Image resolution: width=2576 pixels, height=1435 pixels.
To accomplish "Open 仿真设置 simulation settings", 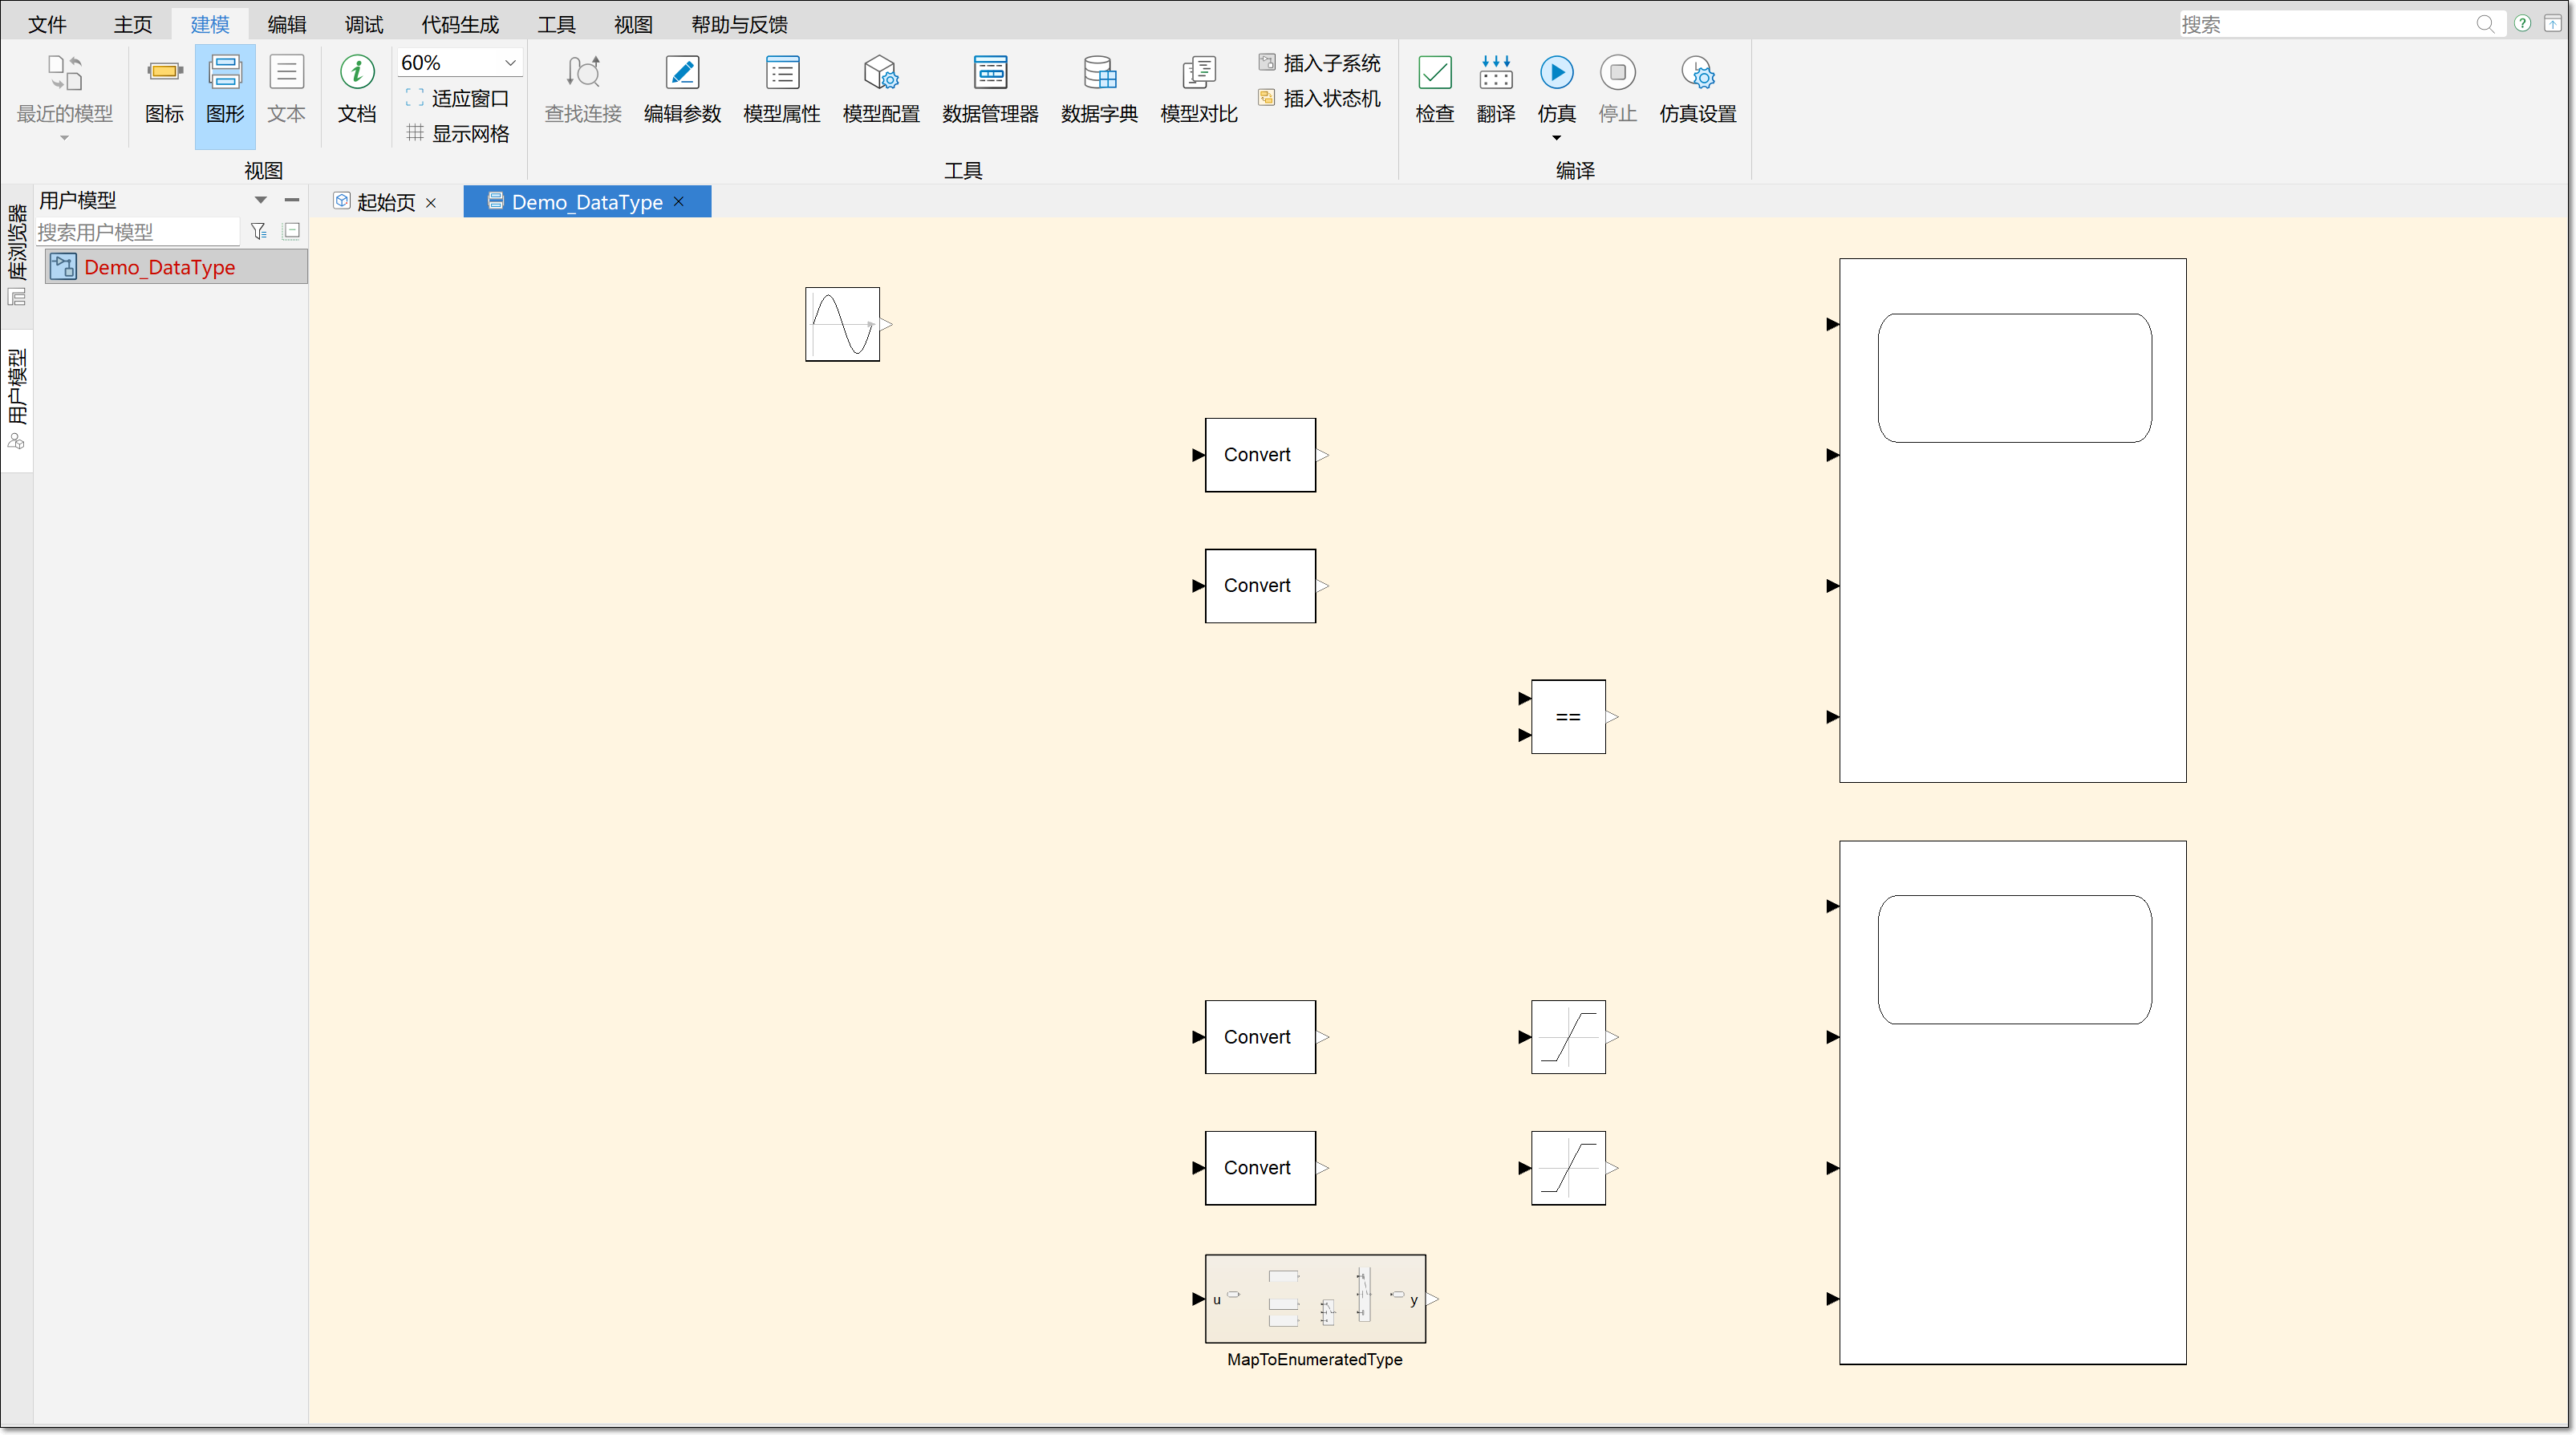I will click(x=1697, y=90).
